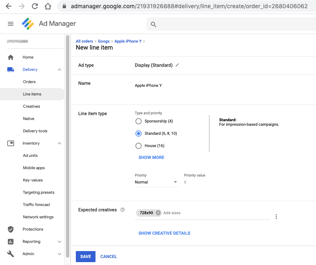Open Delivery tools in the sidebar
The image size is (316, 265).
(35, 131)
